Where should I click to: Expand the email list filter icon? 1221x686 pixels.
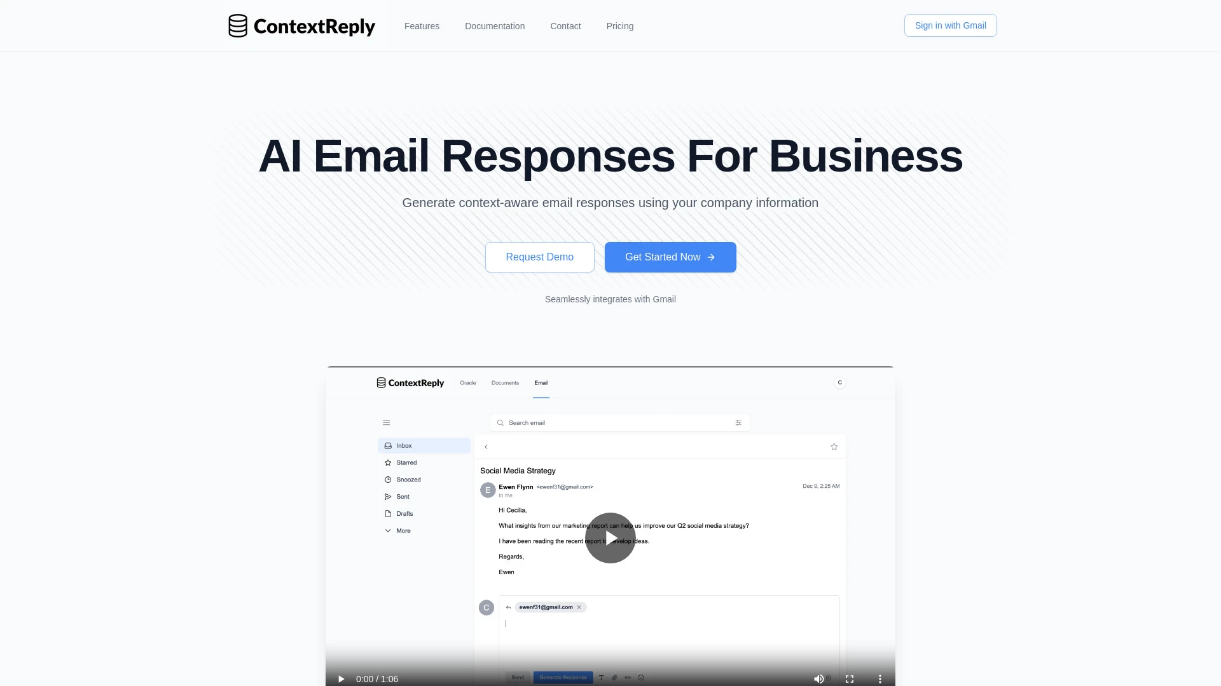click(x=738, y=422)
